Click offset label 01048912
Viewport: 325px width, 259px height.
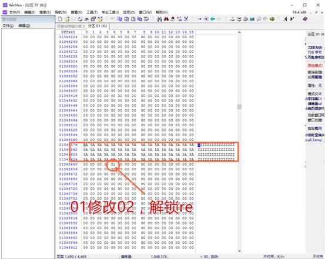click(68, 248)
